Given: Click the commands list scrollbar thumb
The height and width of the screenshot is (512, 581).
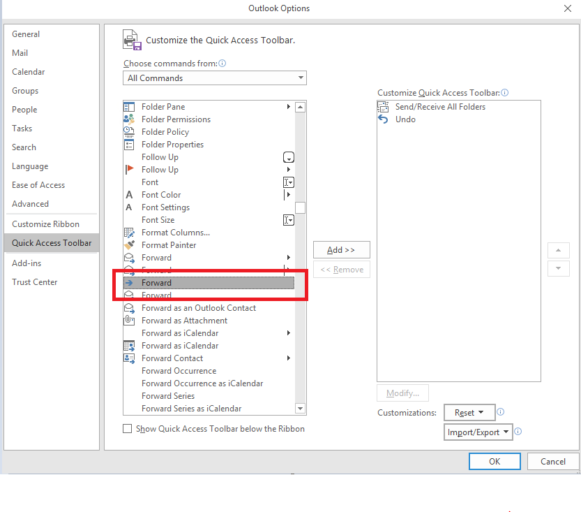Looking at the screenshot, I should coord(300,207).
